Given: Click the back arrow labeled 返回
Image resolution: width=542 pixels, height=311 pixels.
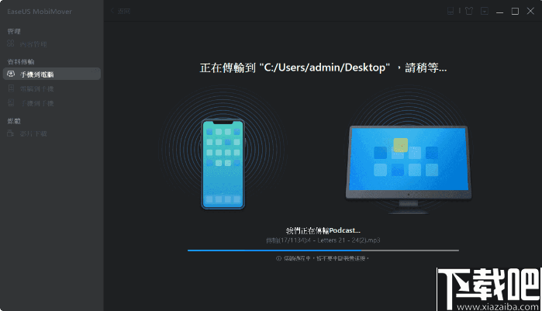Looking at the screenshot, I should 120,11.
